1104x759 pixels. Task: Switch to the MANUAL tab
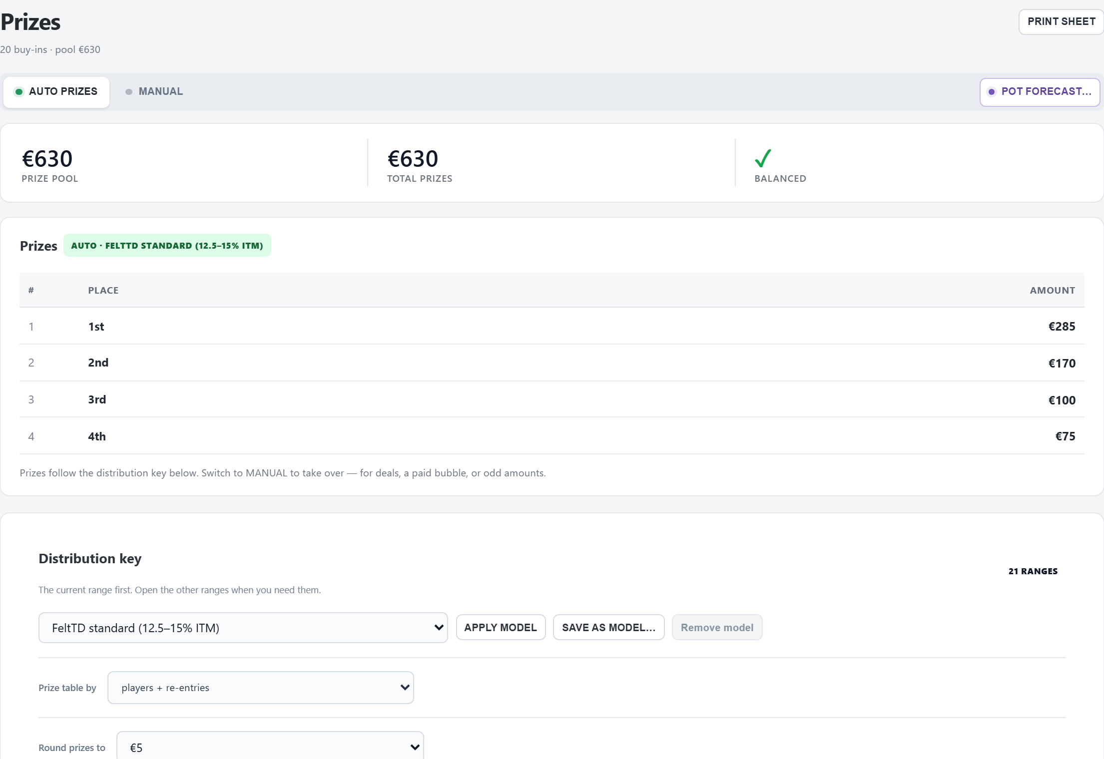tap(154, 92)
